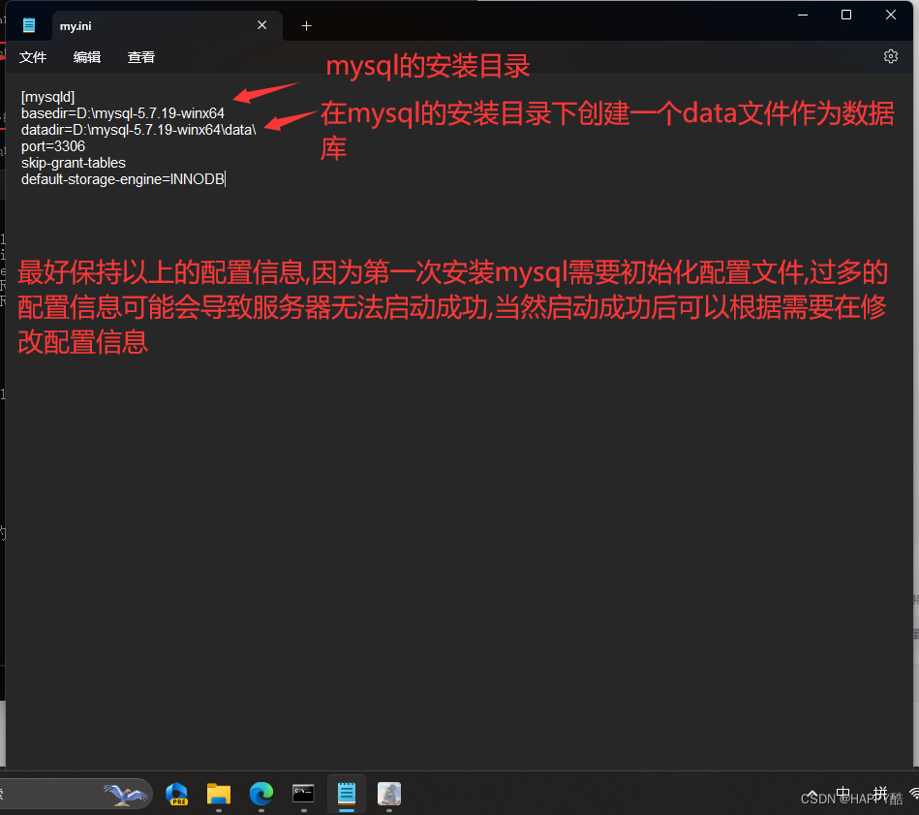The image size is (919, 815).
Task: Close the Notepad window
Action: click(x=890, y=15)
